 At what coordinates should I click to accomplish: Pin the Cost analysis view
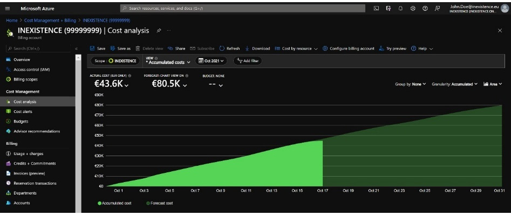click(159, 30)
